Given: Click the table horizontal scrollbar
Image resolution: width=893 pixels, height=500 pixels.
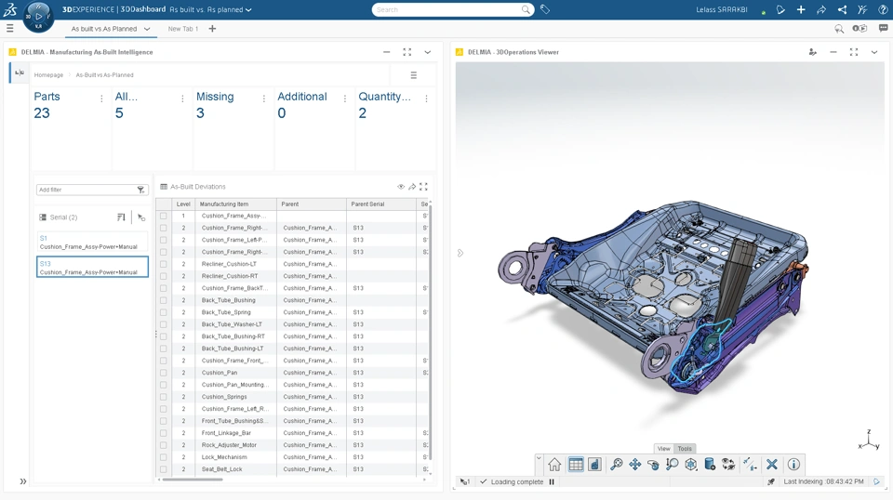Looking at the screenshot, I should (x=193, y=480).
